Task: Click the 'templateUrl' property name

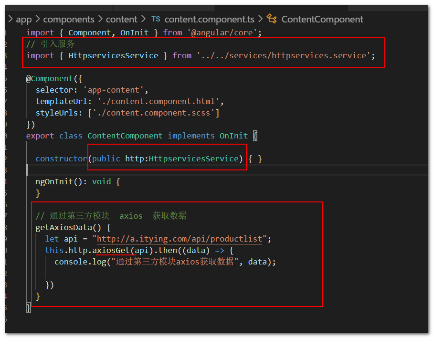Action: coord(61,101)
